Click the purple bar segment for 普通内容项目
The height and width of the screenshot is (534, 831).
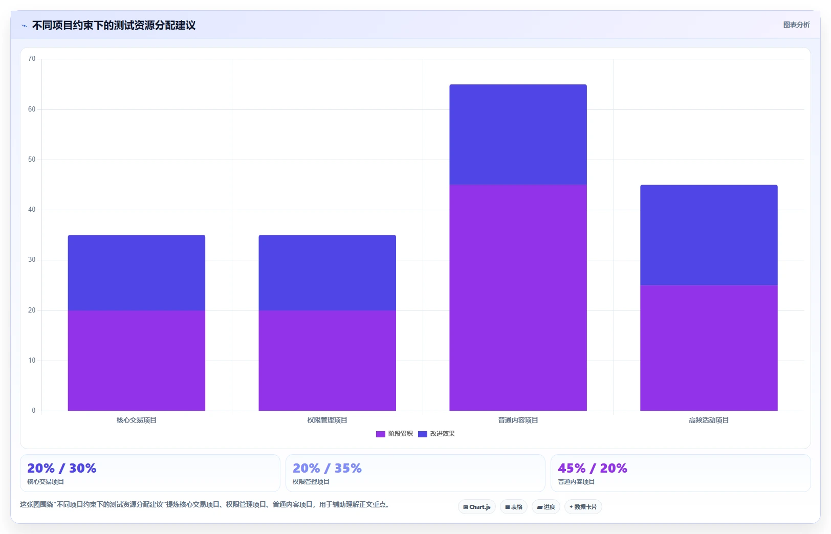click(518, 298)
